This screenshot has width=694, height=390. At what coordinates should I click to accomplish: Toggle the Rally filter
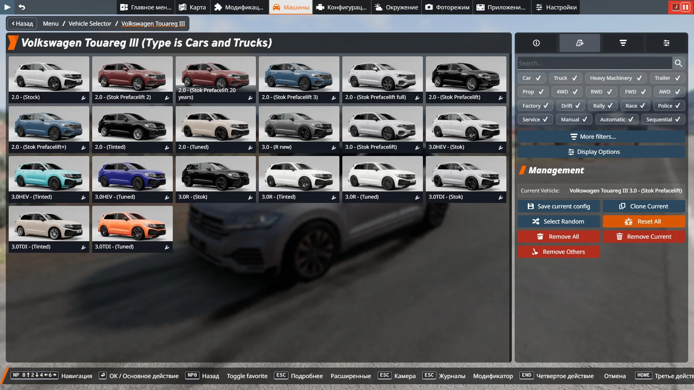603,106
